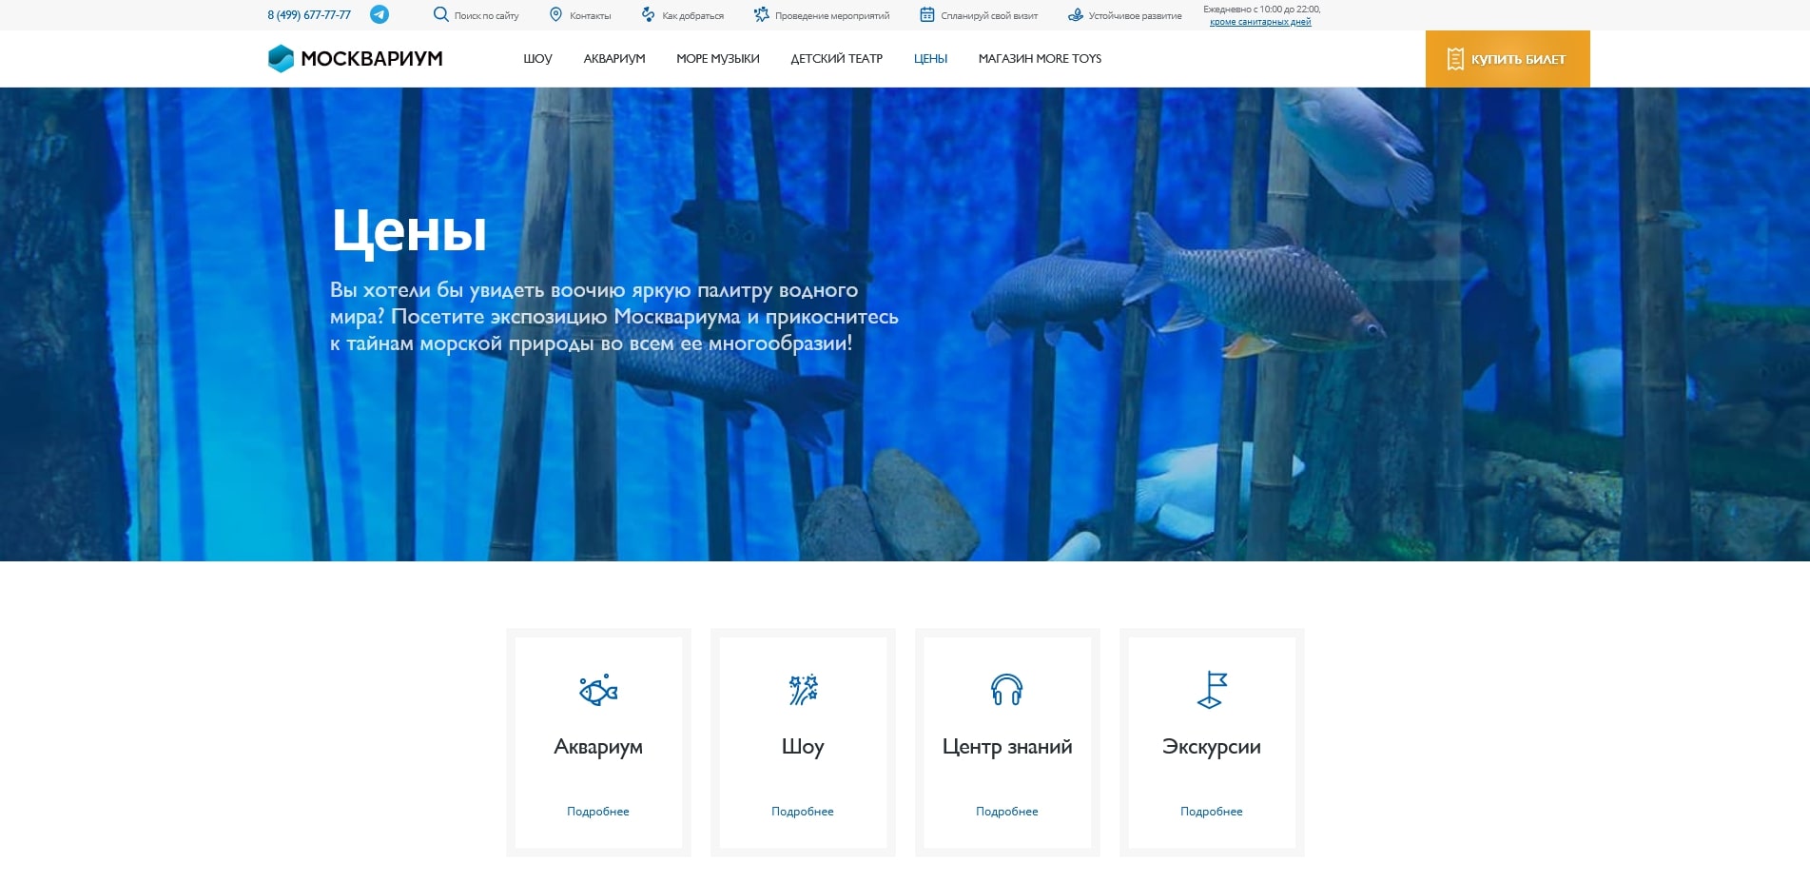This screenshot has height=882, width=1810.
Task: Click the Контакты location pin icon
Action: [x=556, y=14]
